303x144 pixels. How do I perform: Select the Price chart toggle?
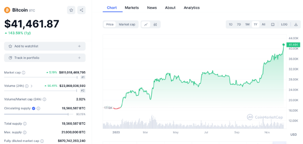[110, 24]
